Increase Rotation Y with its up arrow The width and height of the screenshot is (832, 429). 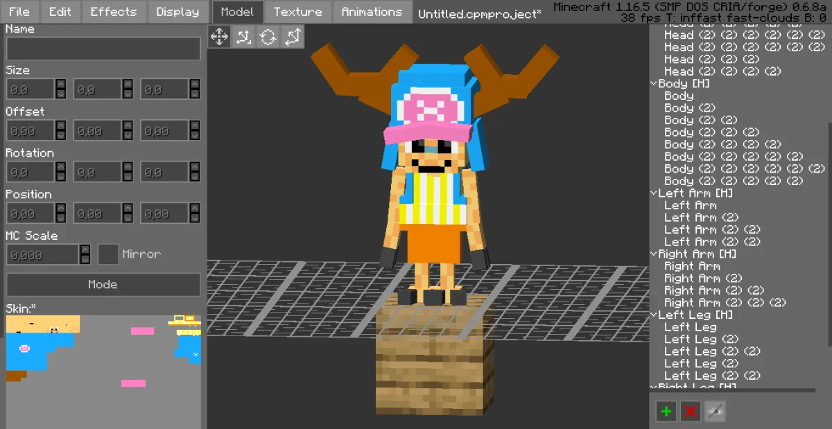tap(128, 167)
